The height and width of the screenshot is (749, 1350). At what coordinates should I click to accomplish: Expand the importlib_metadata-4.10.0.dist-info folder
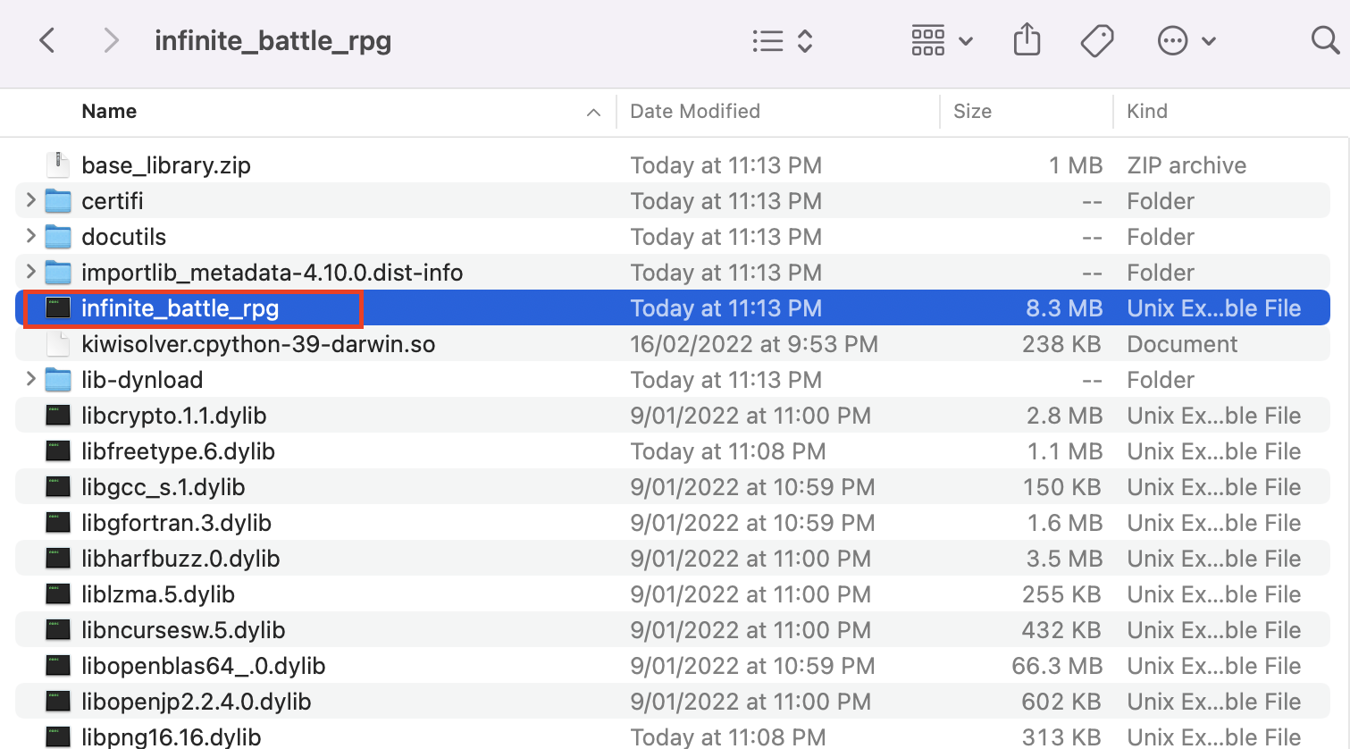point(31,272)
